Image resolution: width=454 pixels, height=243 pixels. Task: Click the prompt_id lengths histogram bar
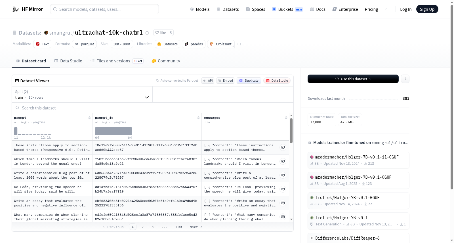(113, 131)
